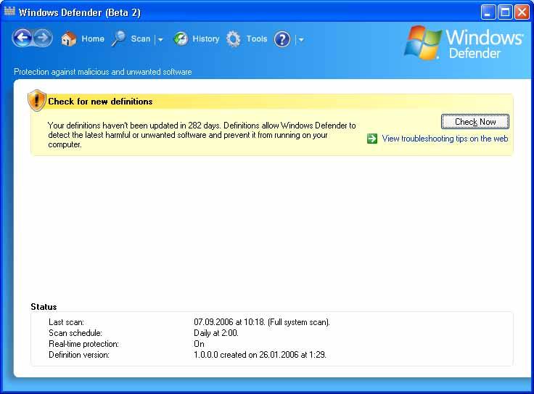Click the definition version 1.0.0.0 value
Viewport: 534px width, 394px height.
click(260, 355)
